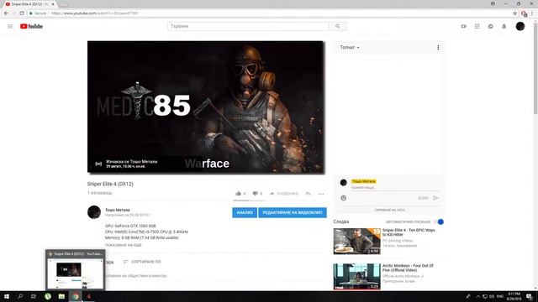Click the video player area
This screenshot has width=538, height=302.
(206, 107)
